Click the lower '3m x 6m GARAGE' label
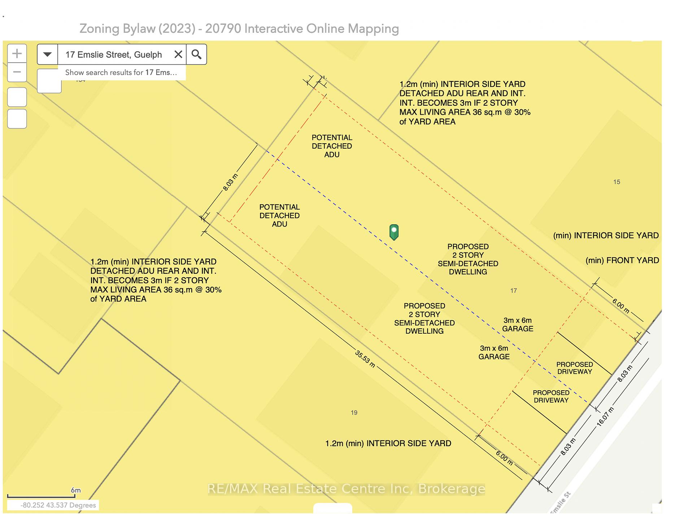The image size is (693, 514). tap(494, 352)
